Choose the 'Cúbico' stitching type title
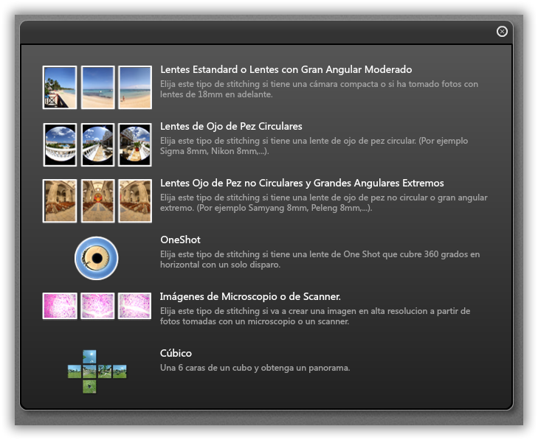This screenshot has height=440, width=538. pyautogui.click(x=176, y=353)
